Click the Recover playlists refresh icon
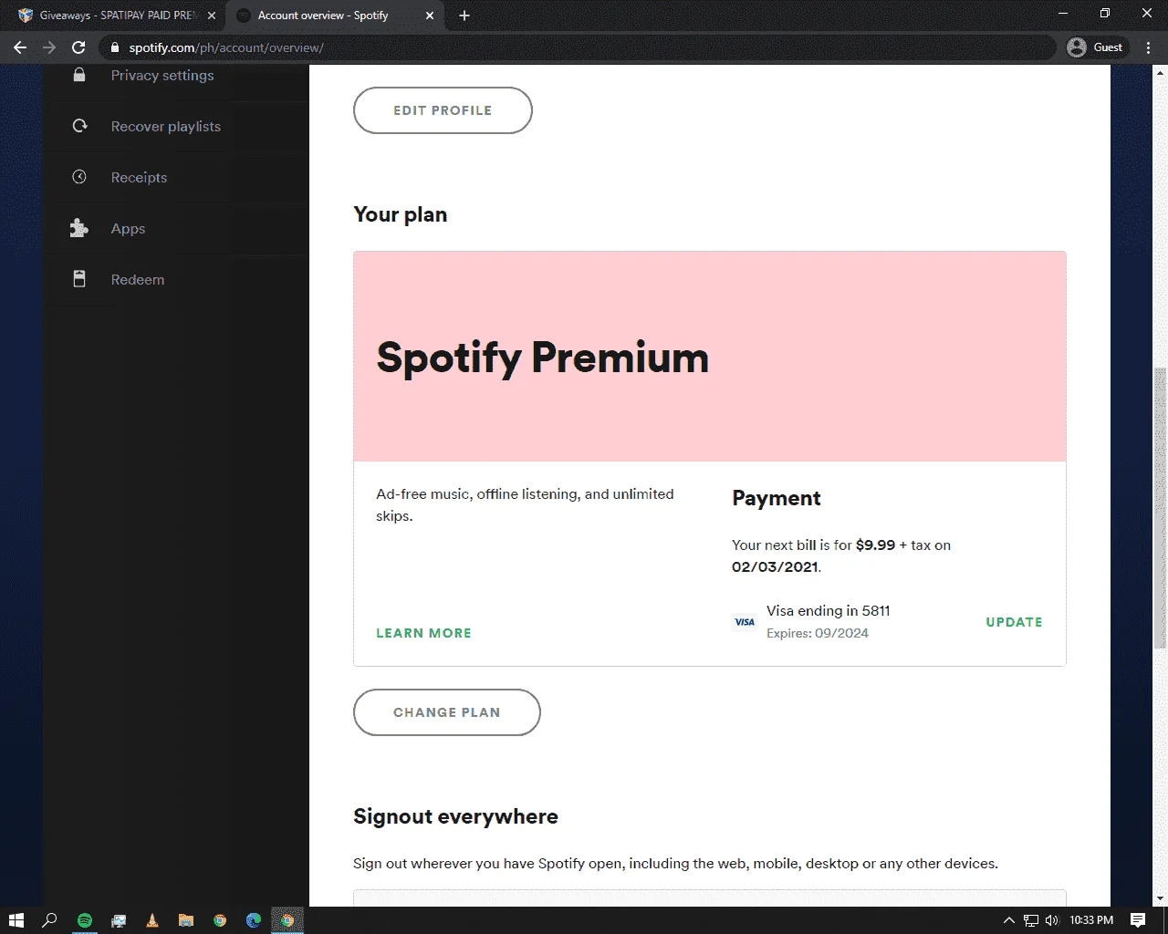Screen dimensions: 1168x934 (79, 126)
